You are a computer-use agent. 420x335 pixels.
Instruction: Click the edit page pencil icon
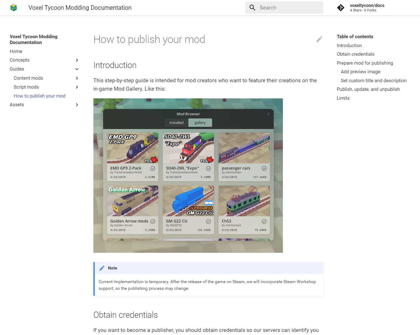point(319,39)
